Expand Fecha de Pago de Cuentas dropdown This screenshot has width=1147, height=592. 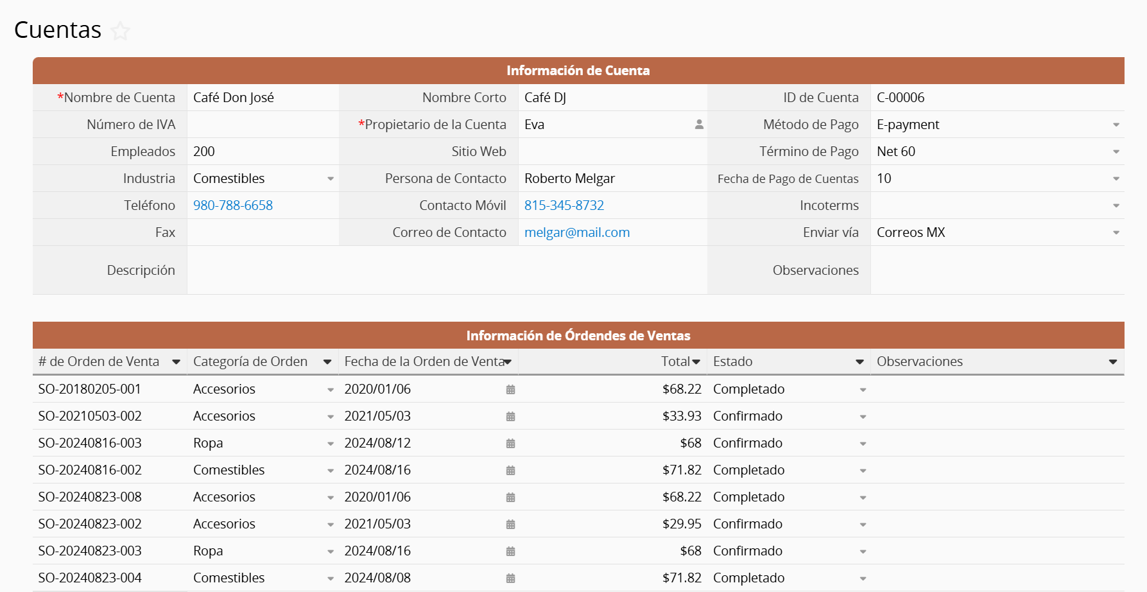point(1116,179)
